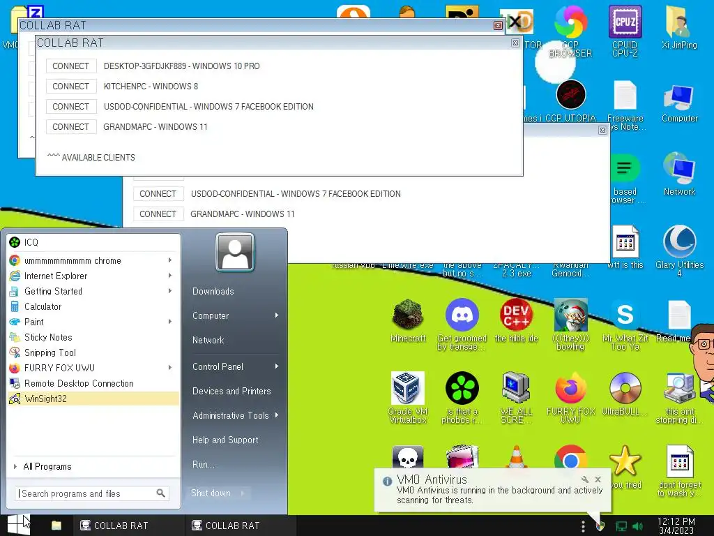Open VMO Antivirus notification wrench settings
The image size is (714, 536).
[x=585, y=479]
